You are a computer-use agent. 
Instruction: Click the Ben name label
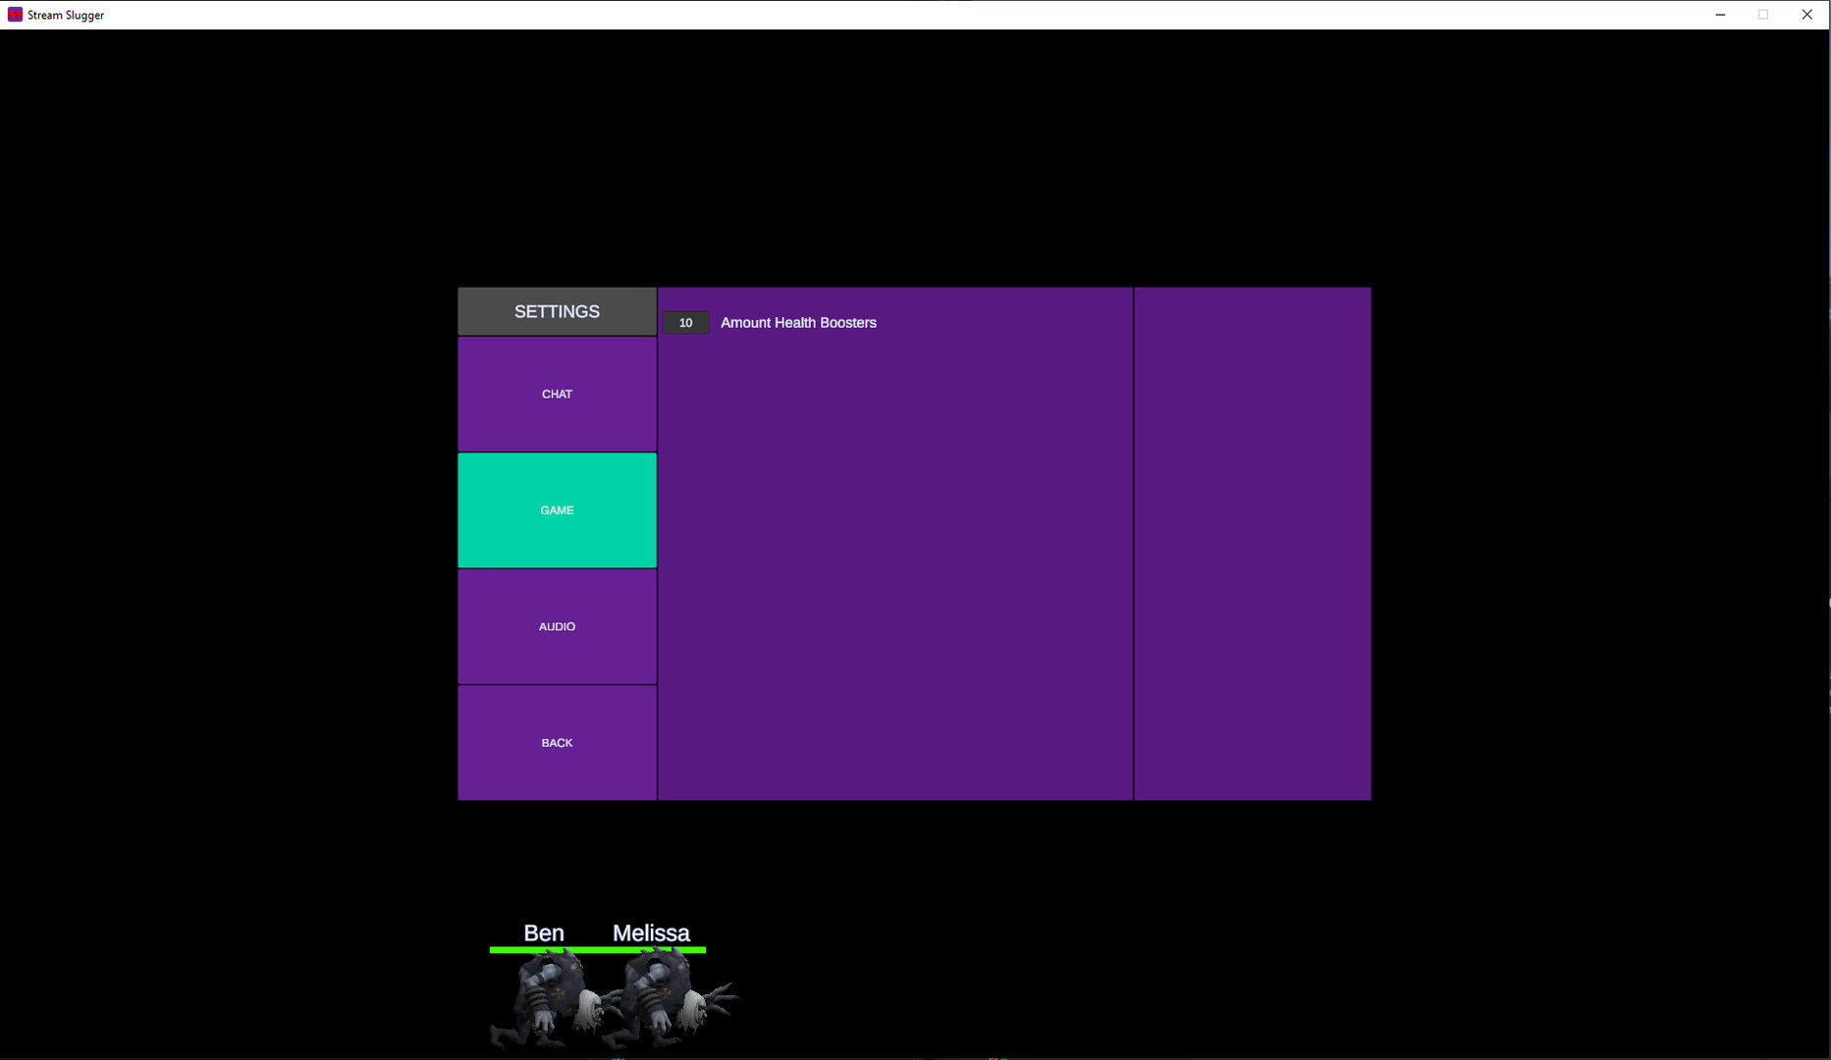point(544,933)
